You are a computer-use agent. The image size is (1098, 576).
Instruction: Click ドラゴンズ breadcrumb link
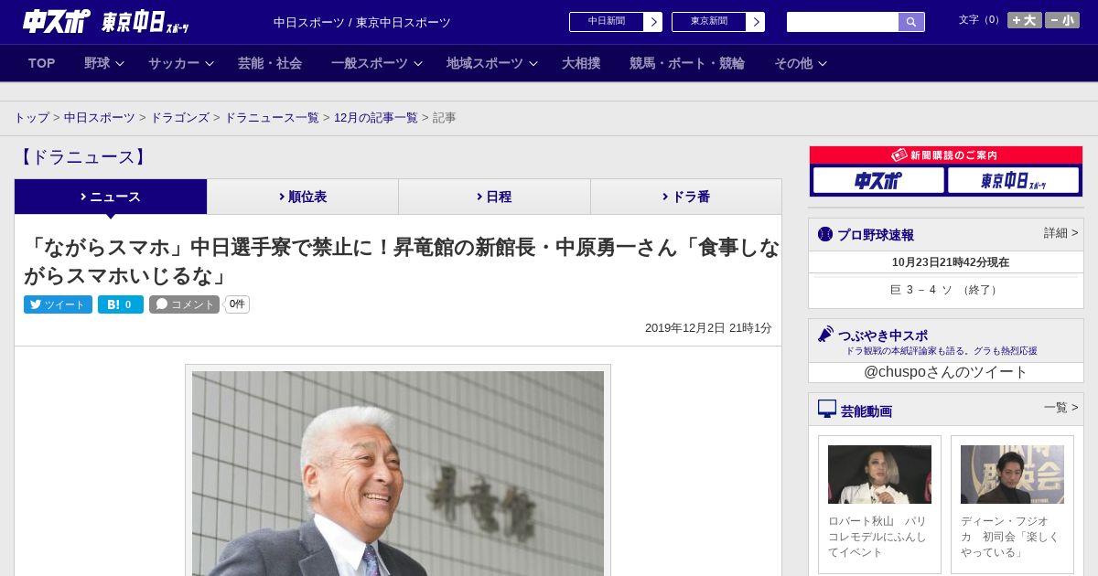[180, 118]
